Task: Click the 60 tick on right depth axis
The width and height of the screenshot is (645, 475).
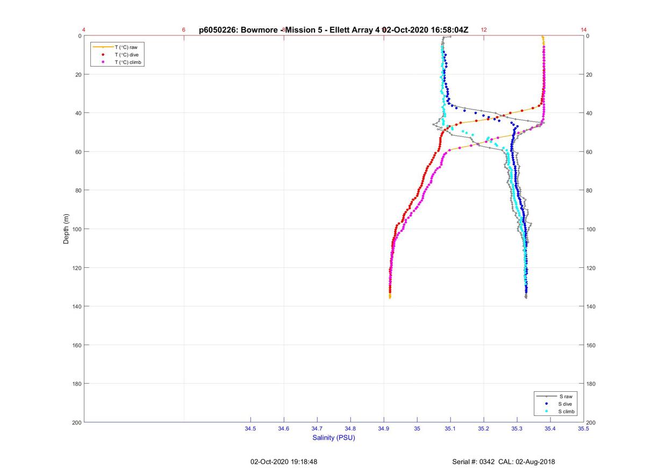Action: coord(590,152)
